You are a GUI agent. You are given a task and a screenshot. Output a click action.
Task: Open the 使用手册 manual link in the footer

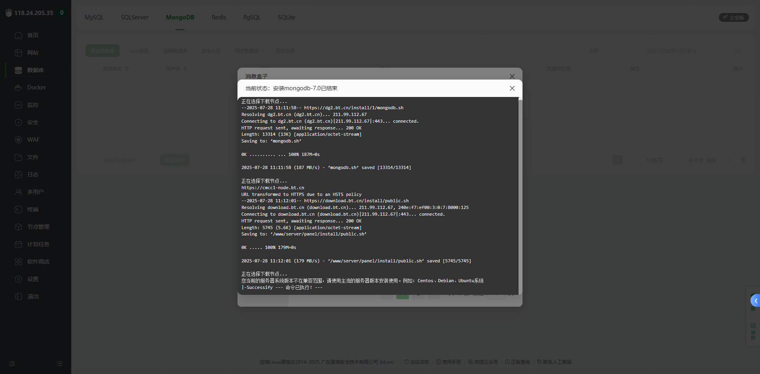point(452,362)
